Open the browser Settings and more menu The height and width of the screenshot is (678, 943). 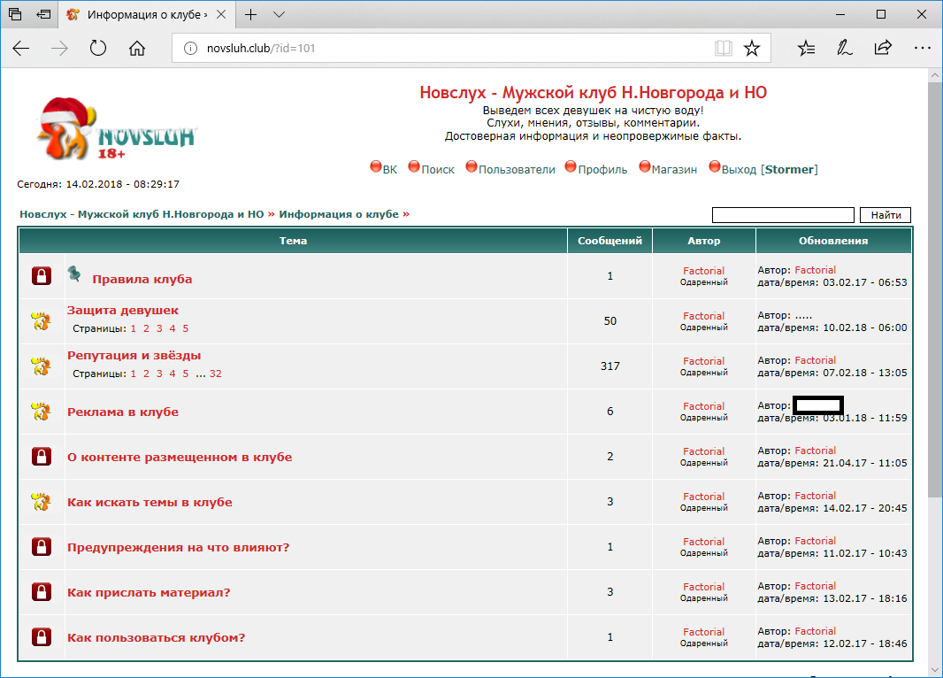(x=922, y=49)
